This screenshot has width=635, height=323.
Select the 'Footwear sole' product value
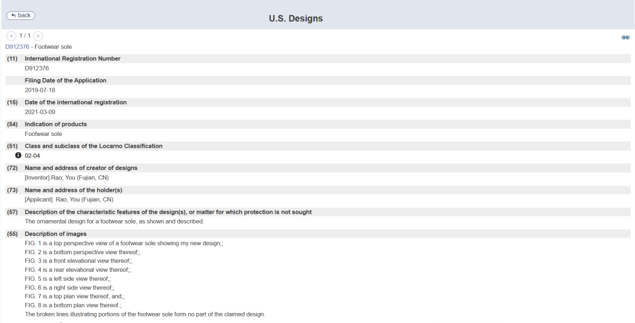click(44, 134)
